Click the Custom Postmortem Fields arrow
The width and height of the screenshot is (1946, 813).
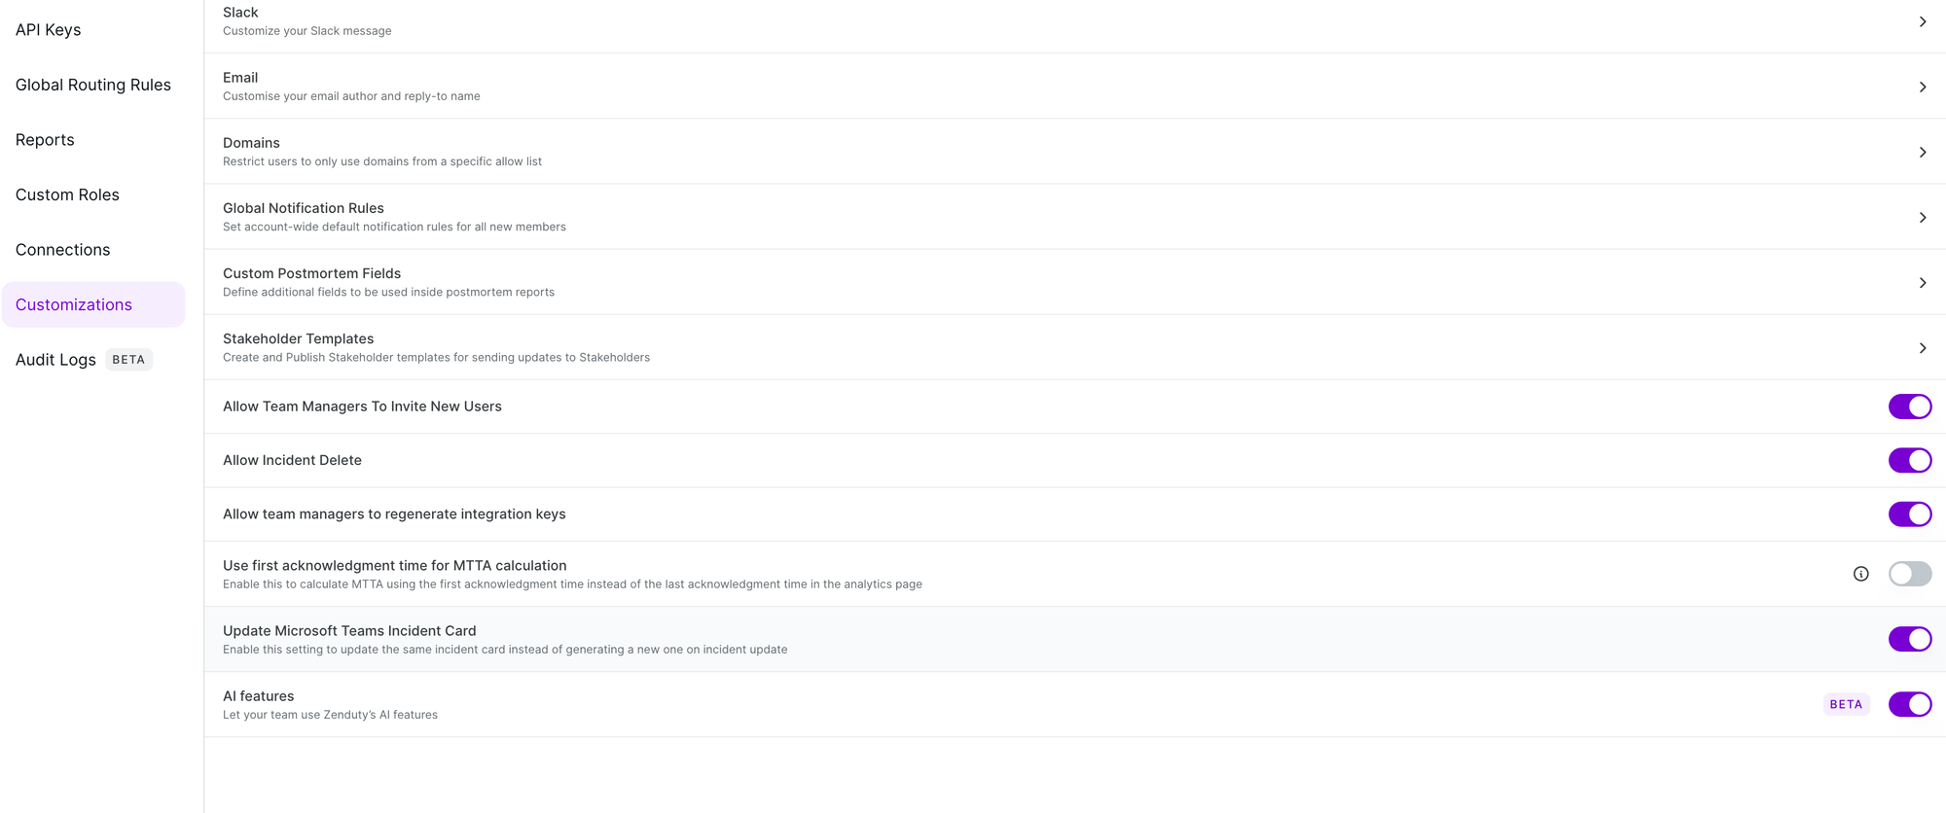(x=1922, y=282)
